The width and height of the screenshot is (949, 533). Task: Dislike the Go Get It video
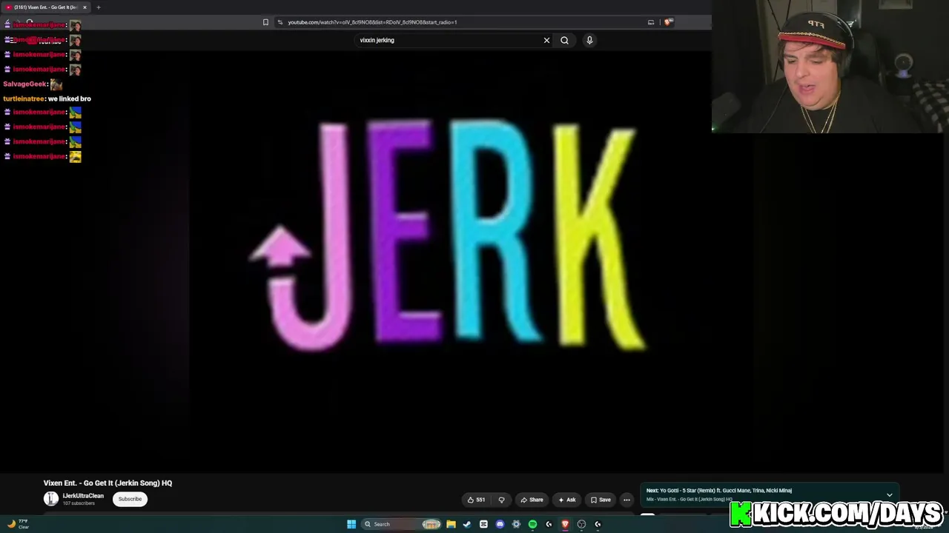(501, 500)
